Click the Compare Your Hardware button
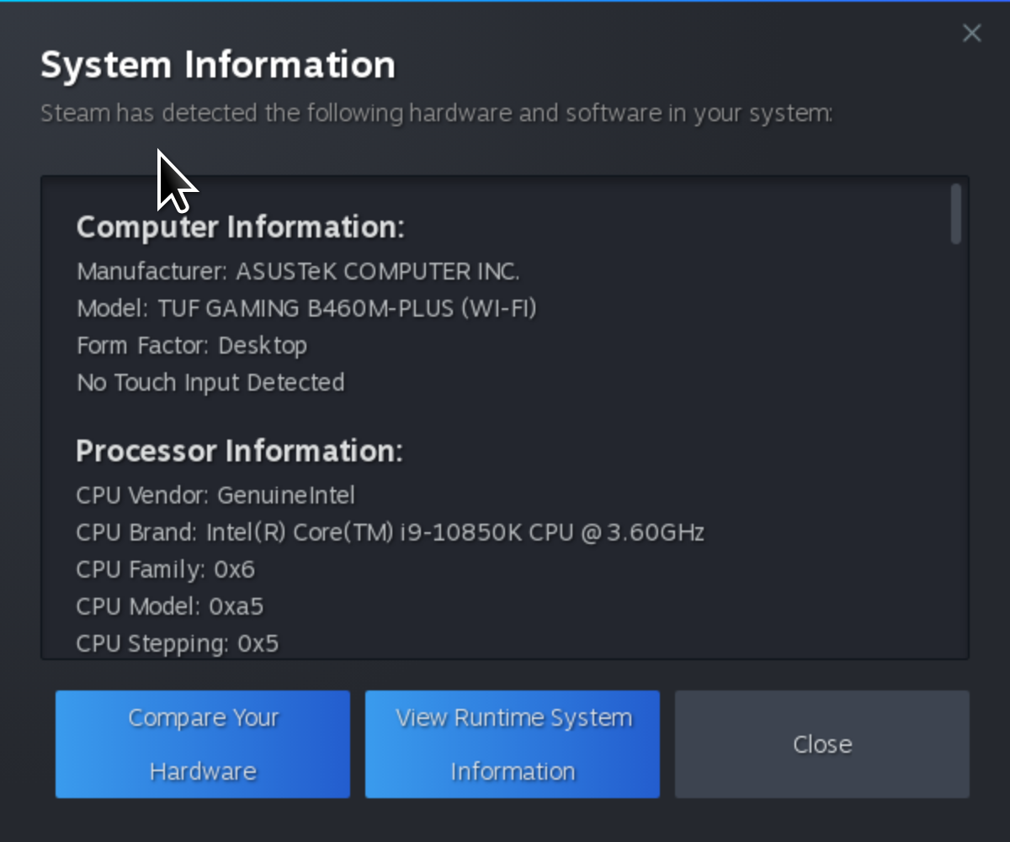1010x842 pixels. pos(202,744)
